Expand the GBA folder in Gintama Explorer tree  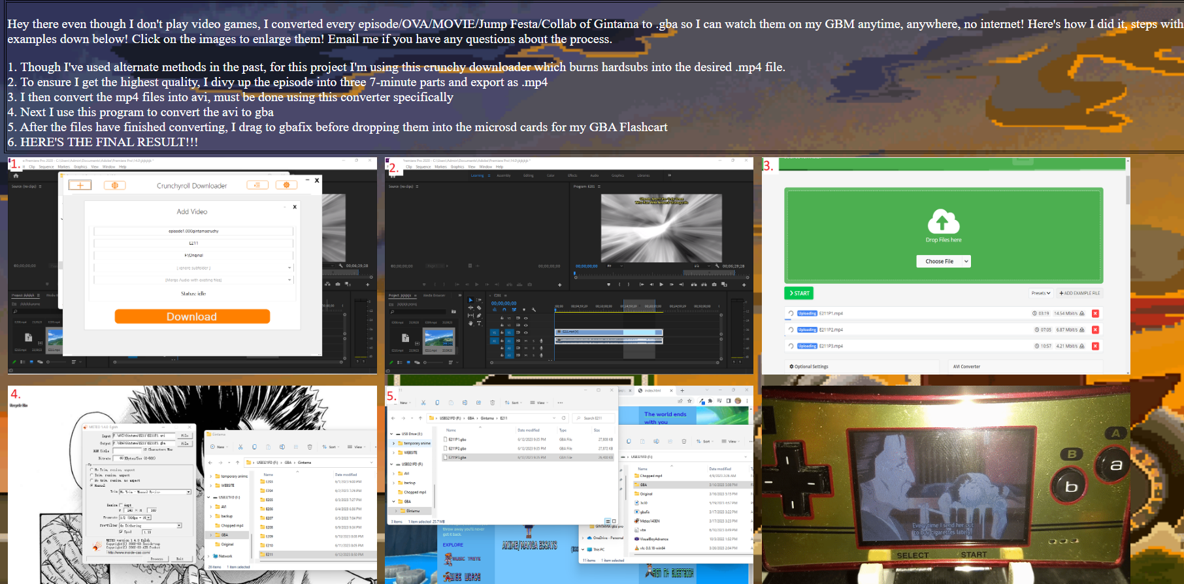coord(211,535)
